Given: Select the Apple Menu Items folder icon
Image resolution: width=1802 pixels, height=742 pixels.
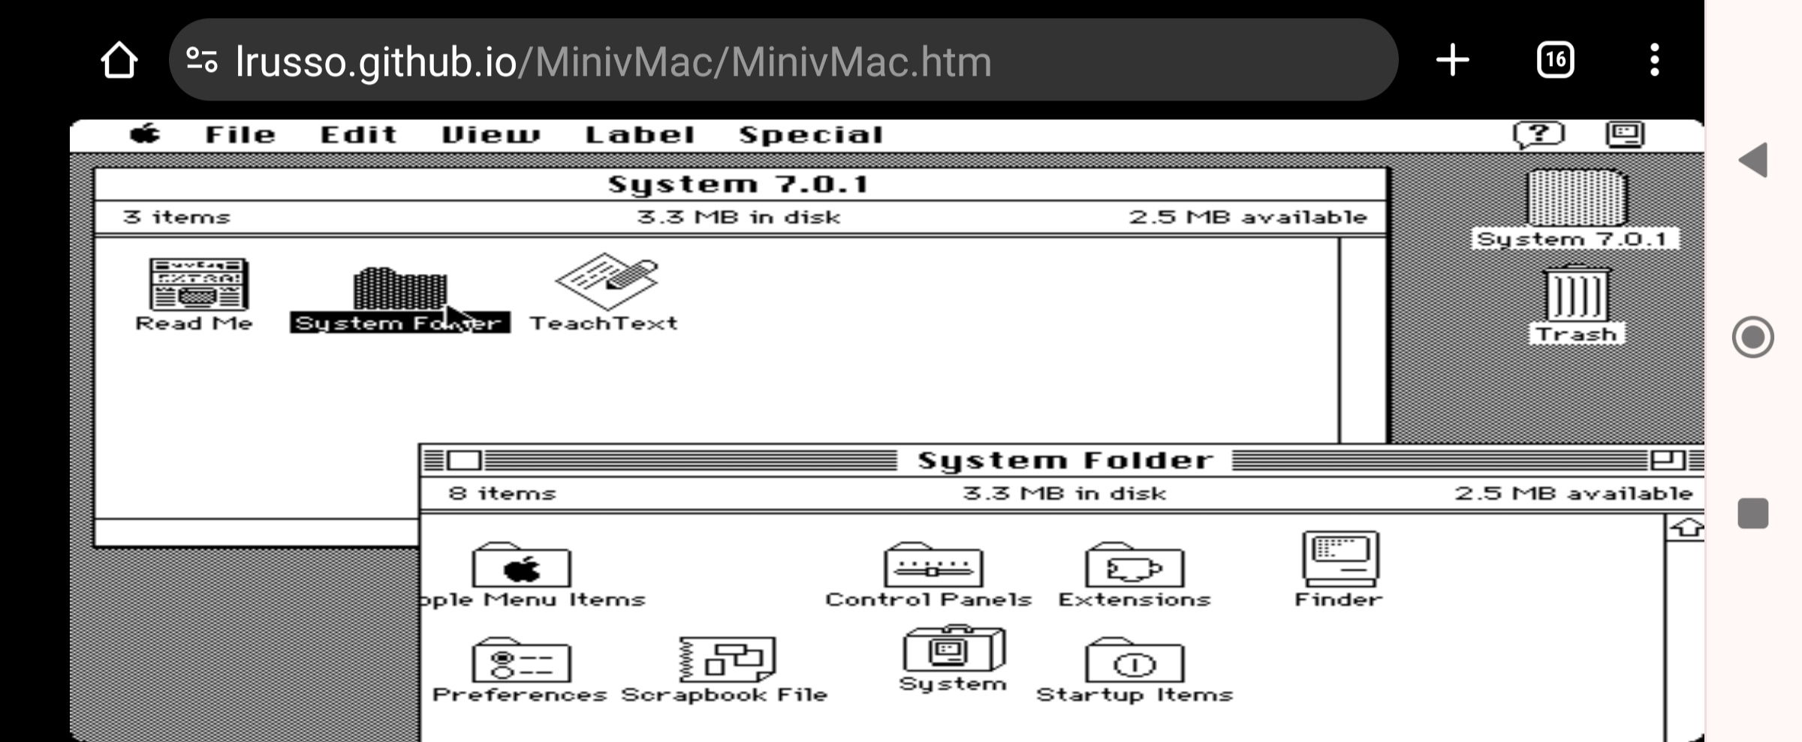Looking at the screenshot, I should click(521, 565).
